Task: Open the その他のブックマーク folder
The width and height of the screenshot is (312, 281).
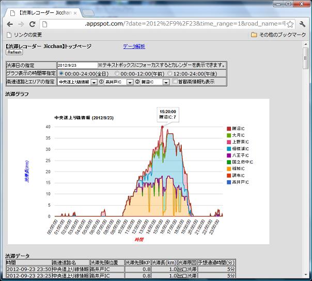Action: (278, 35)
